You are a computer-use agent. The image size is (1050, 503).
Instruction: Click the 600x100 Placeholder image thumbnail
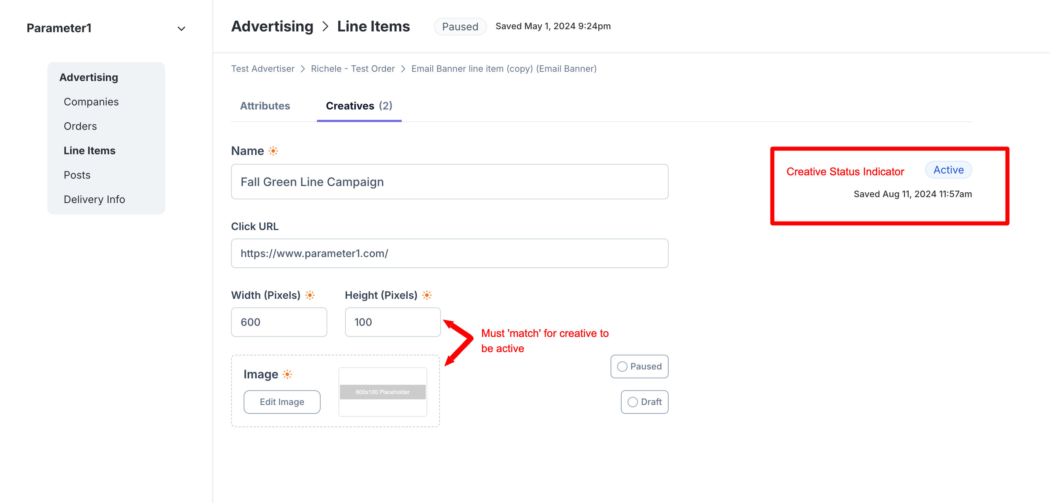coord(382,392)
